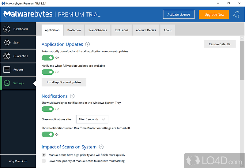Click Install Application Updates button
The width and height of the screenshot is (245, 168).
coord(64,82)
